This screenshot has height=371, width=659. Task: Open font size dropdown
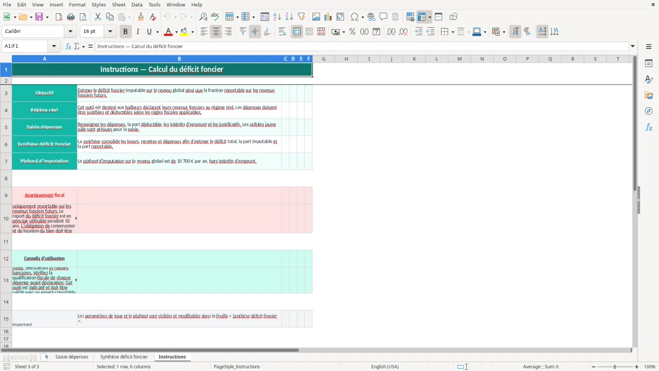point(110,32)
